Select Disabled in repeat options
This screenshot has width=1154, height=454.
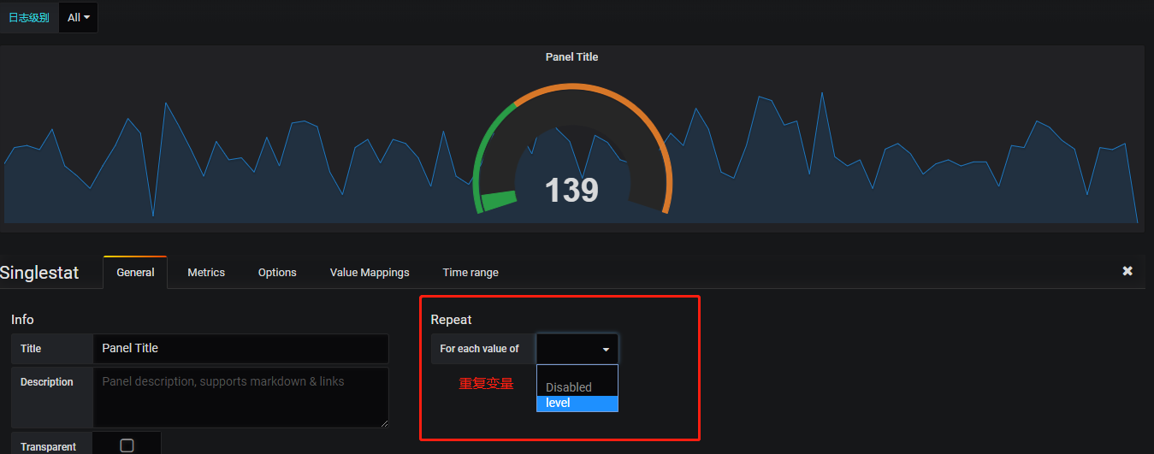[x=577, y=387]
